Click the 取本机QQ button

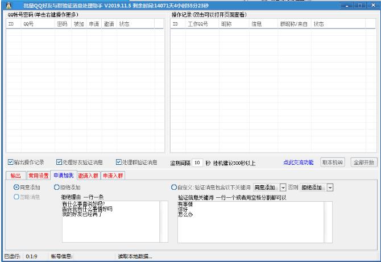333,162
